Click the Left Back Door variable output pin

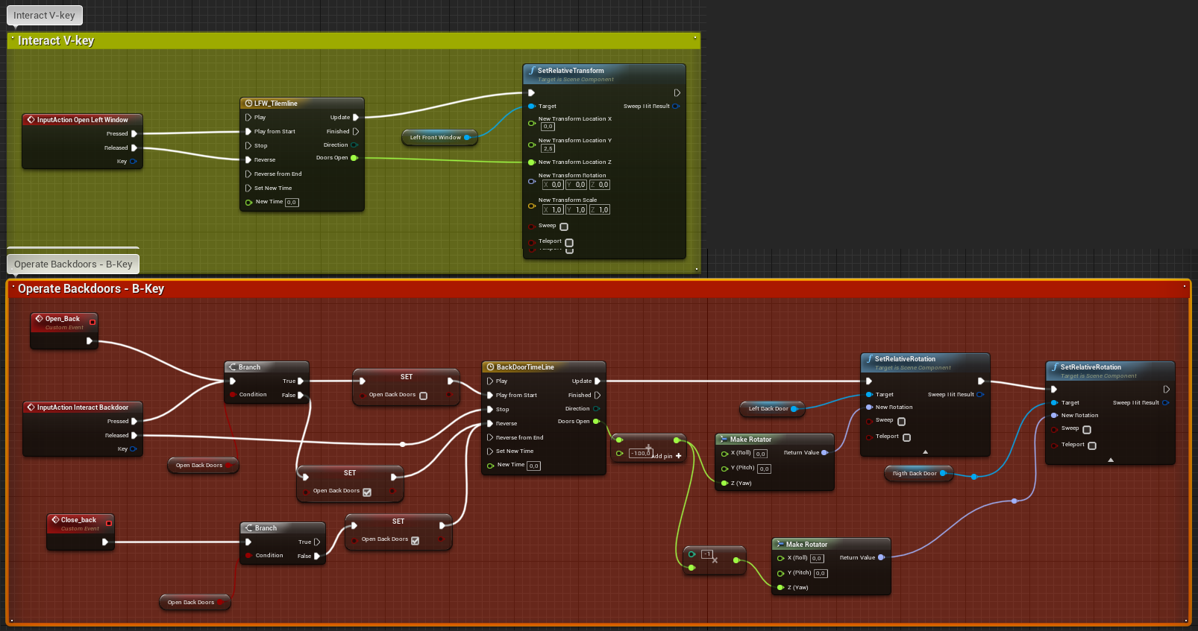pyautogui.click(x=794, y=408)
